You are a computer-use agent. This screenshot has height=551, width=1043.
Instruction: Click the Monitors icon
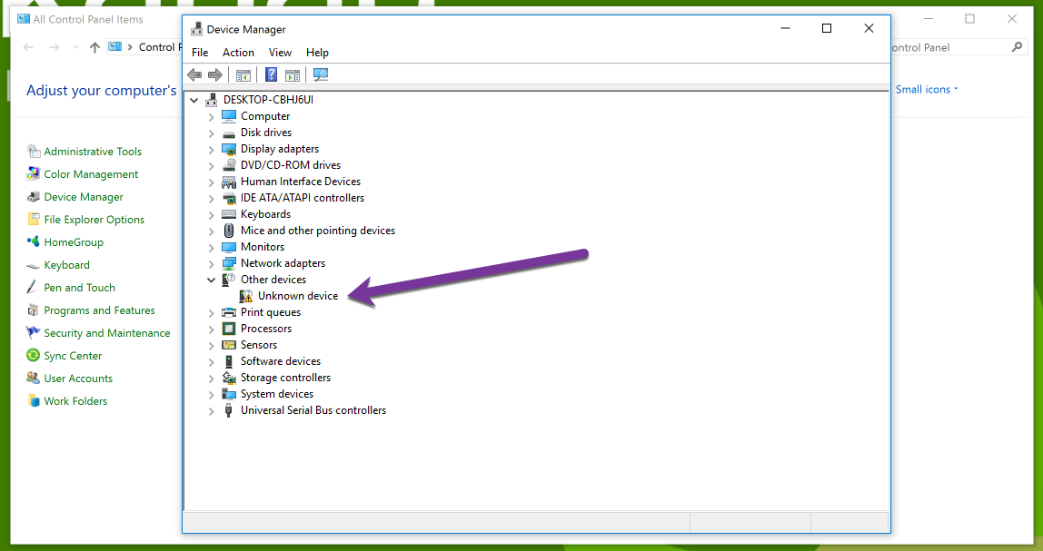click(x=229, y=247)
